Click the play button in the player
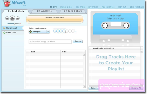148x94 pixels. (12, 18)
